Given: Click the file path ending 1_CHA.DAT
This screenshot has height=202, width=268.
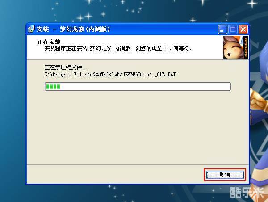Looking at the screenshot, I should (110, 74).
